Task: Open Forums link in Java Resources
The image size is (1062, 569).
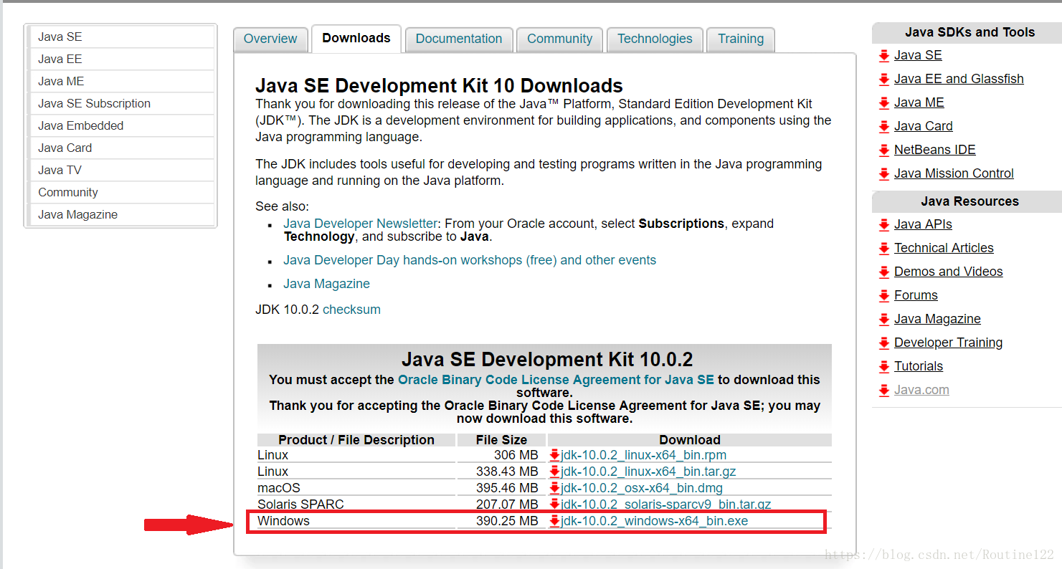Action: (916, 295)
